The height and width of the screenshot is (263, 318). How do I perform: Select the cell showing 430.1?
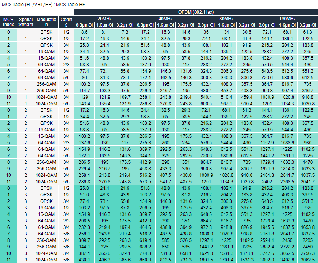pos(84,260)
